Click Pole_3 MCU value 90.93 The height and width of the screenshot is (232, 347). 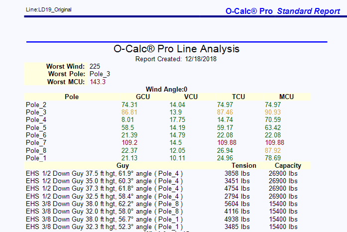tap(273, 112)
